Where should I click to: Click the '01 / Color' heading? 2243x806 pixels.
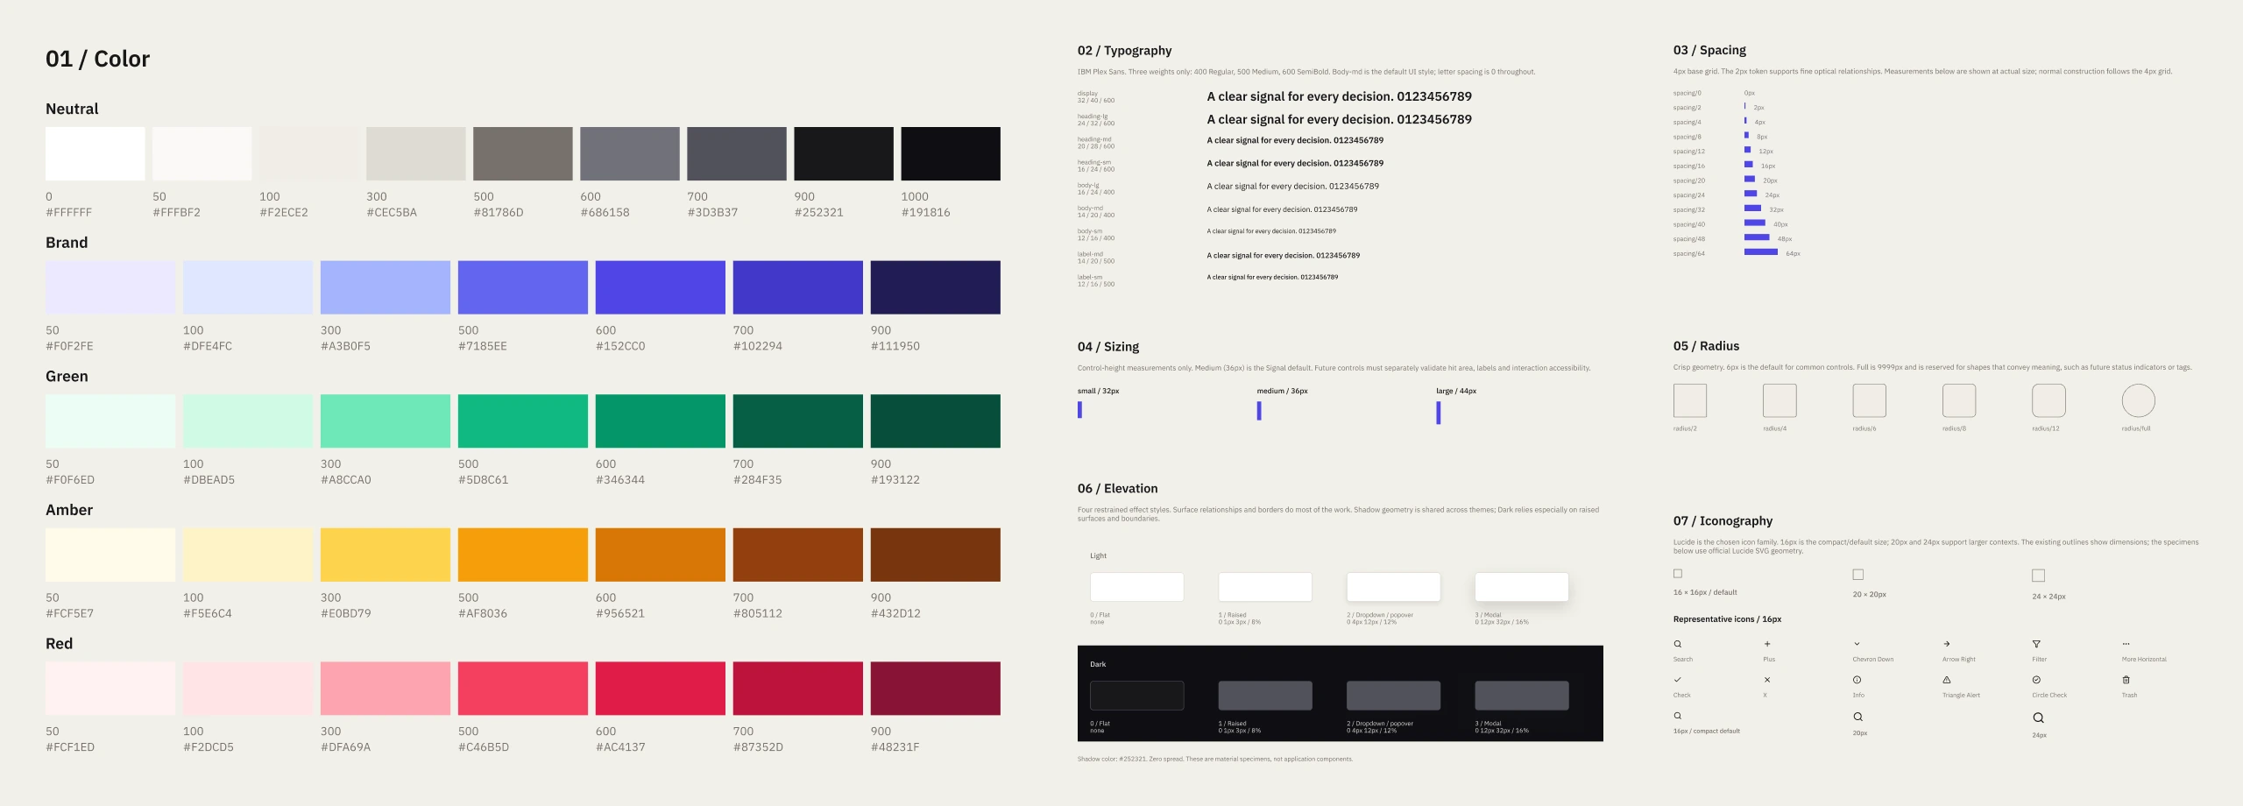[97, 59]
